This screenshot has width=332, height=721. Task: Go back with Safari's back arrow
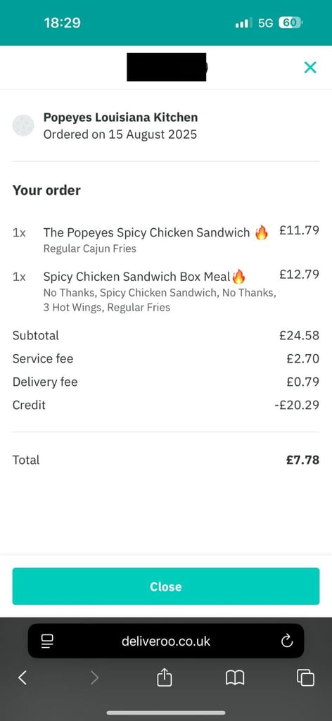click(23, 677)
